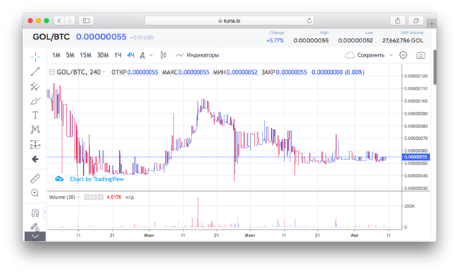The image size is (459, 274).
Task: Select the back arrow icon tool
Action: click(x=35, y=159)
